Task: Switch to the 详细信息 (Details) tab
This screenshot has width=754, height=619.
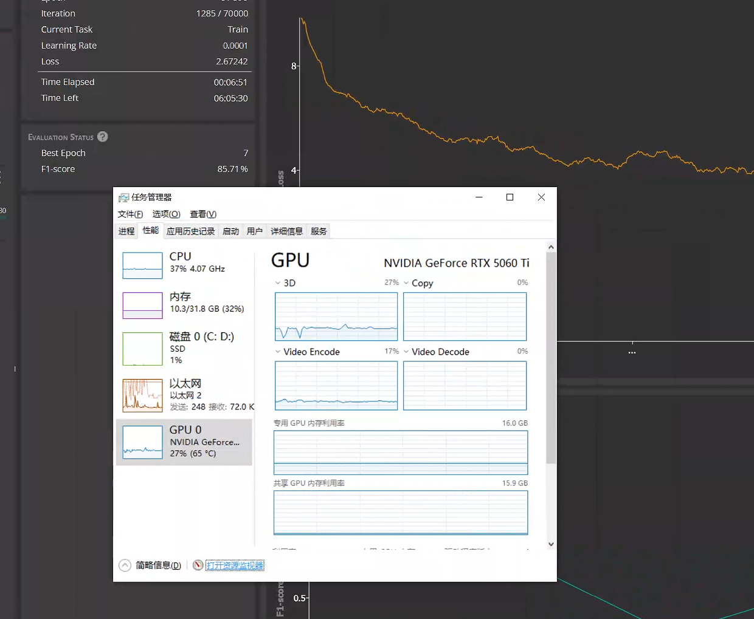Action: coord(286,231)
